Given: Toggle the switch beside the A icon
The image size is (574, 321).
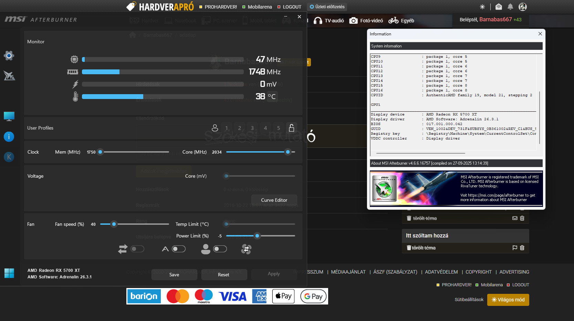Looking at the screenshot, I should pos(179,249).
